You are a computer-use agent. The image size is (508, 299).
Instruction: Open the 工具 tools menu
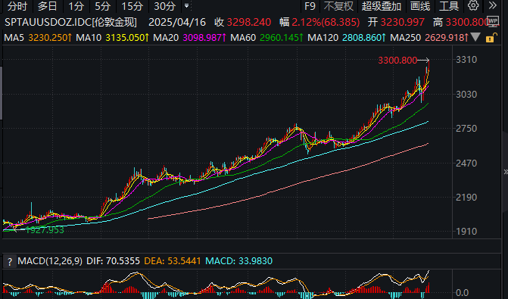pos(449,6)
